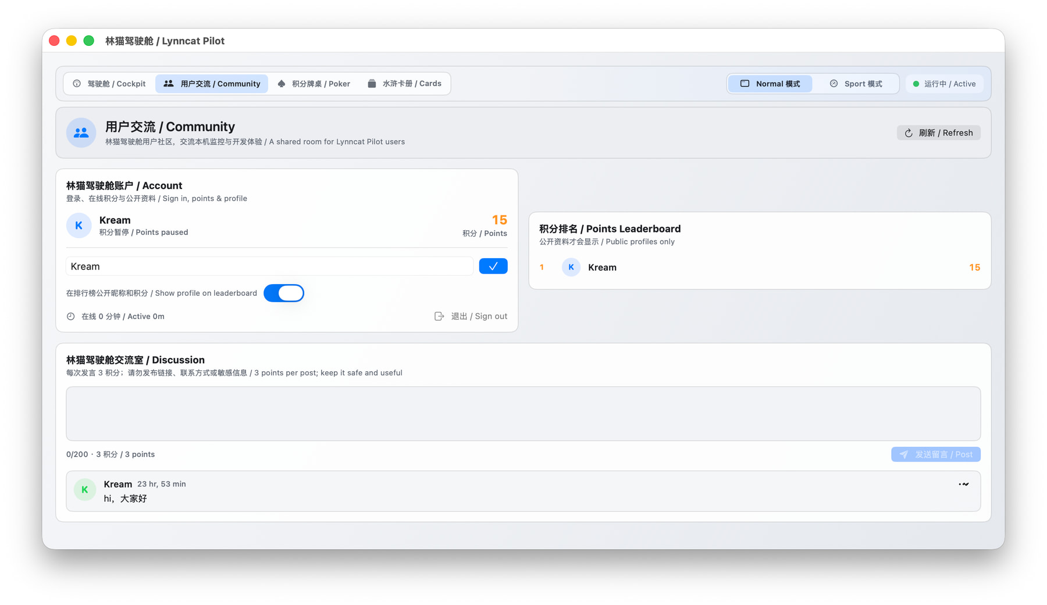Open the Cards tab
The height and width of the screenshot is (605, 1047).
(405, 84)
